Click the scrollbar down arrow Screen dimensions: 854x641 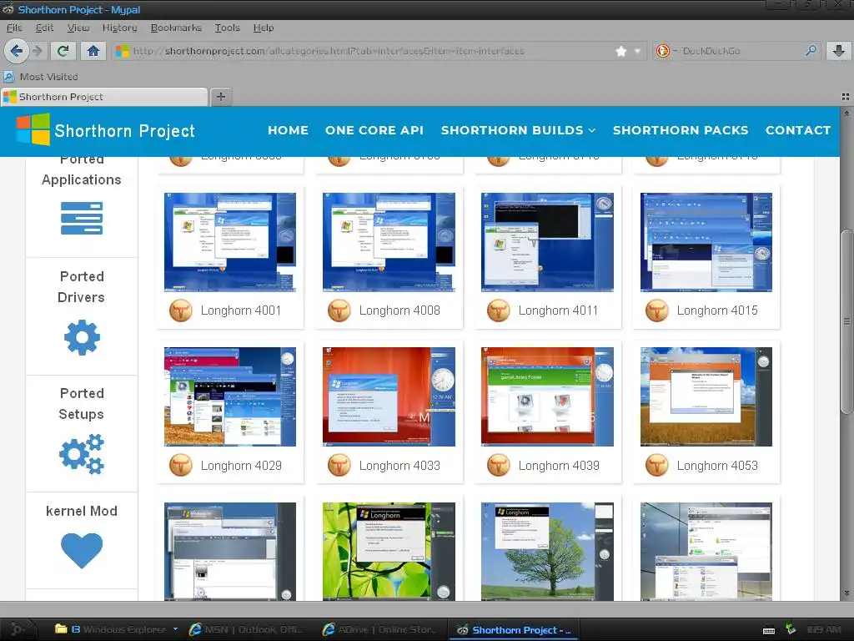(x=846, y=593)
